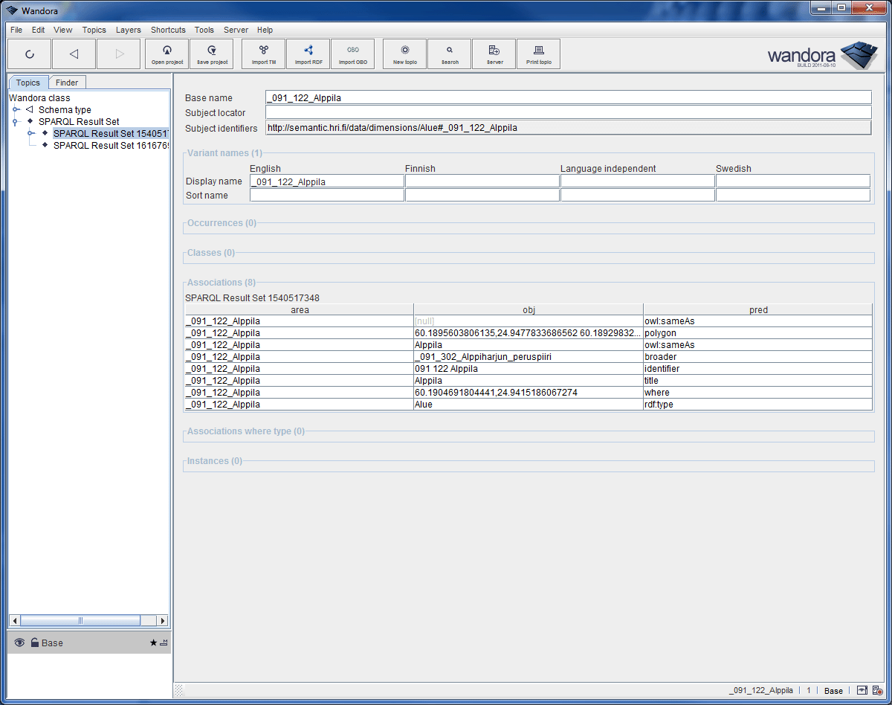This screenshot has height=705, width=892.
Task: Import an RDF file
Action: coord(308,54)
